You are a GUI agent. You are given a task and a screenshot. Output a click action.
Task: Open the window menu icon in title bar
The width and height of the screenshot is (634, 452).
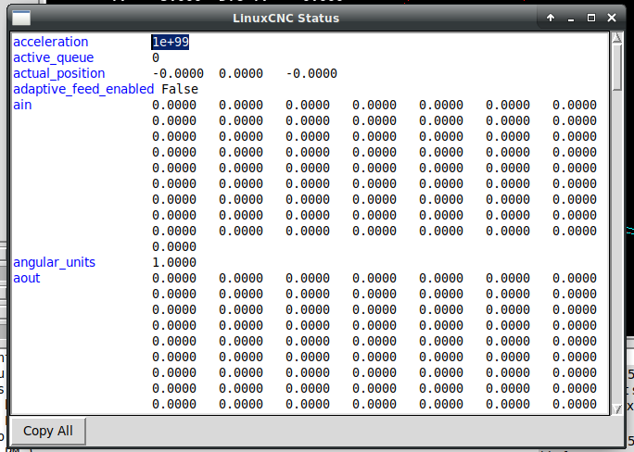pyautogui.click(x=21, y=18)
